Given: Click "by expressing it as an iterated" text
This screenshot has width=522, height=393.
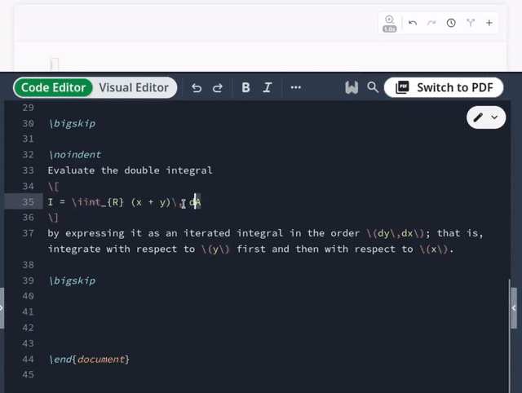Looking at the screenshot, I should pos(139,233).
